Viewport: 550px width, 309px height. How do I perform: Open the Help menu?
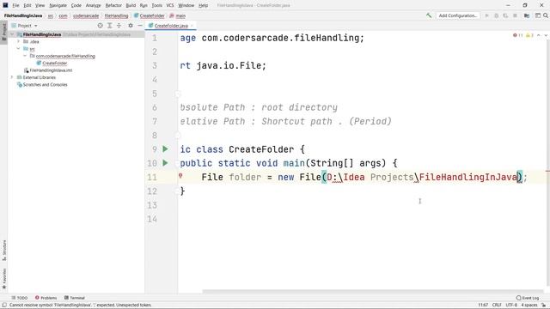coord(203,5)
